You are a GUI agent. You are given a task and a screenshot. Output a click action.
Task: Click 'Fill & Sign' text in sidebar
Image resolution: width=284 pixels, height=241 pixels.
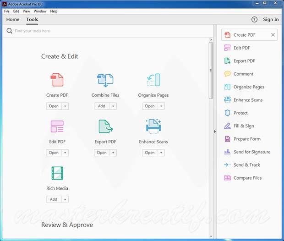coord(244,126)
